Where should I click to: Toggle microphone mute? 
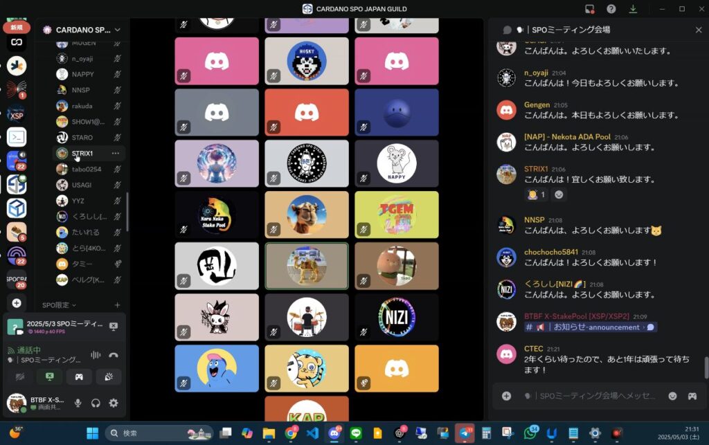(78, 403)
